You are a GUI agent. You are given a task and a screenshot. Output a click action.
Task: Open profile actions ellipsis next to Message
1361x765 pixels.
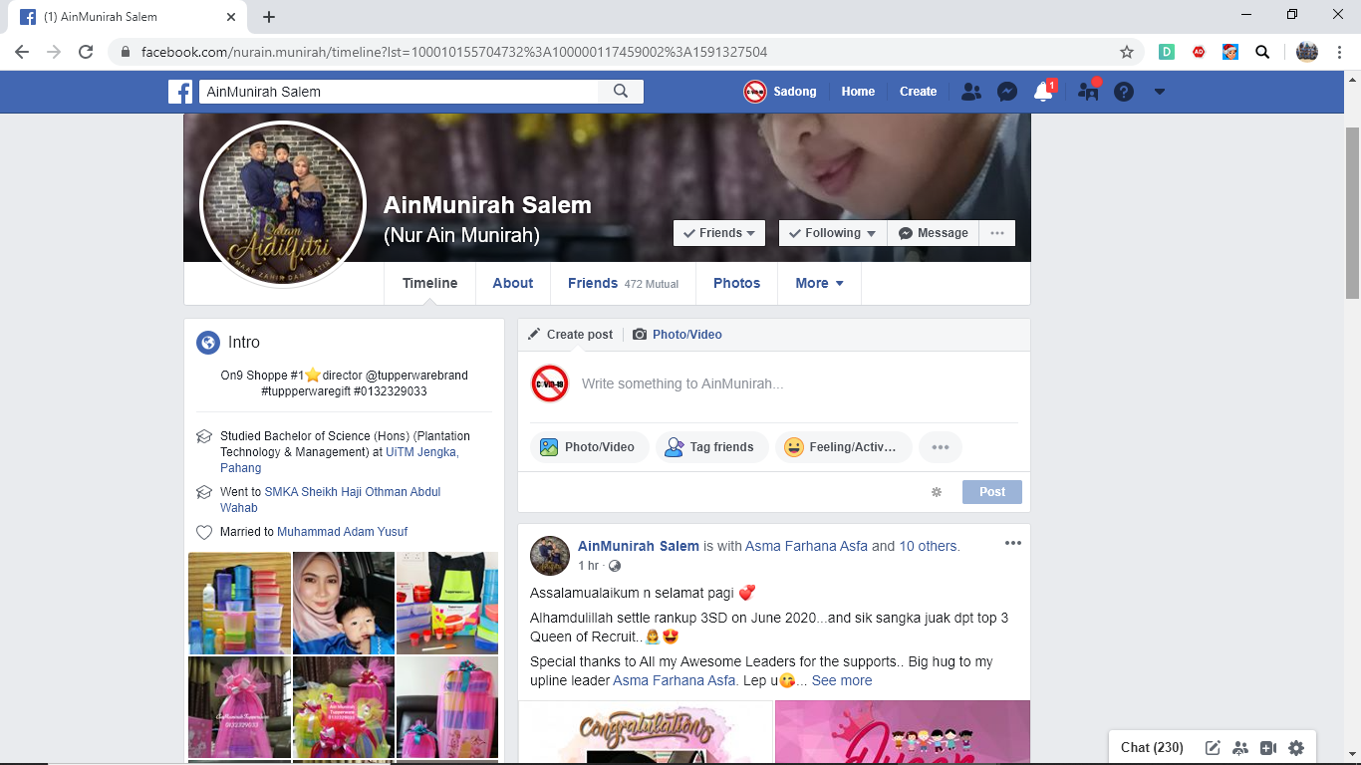click(996, 233)
